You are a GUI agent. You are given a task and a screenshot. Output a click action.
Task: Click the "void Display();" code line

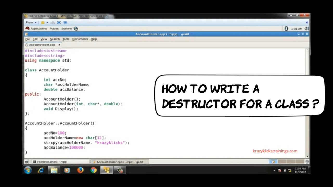pos(61,109)
